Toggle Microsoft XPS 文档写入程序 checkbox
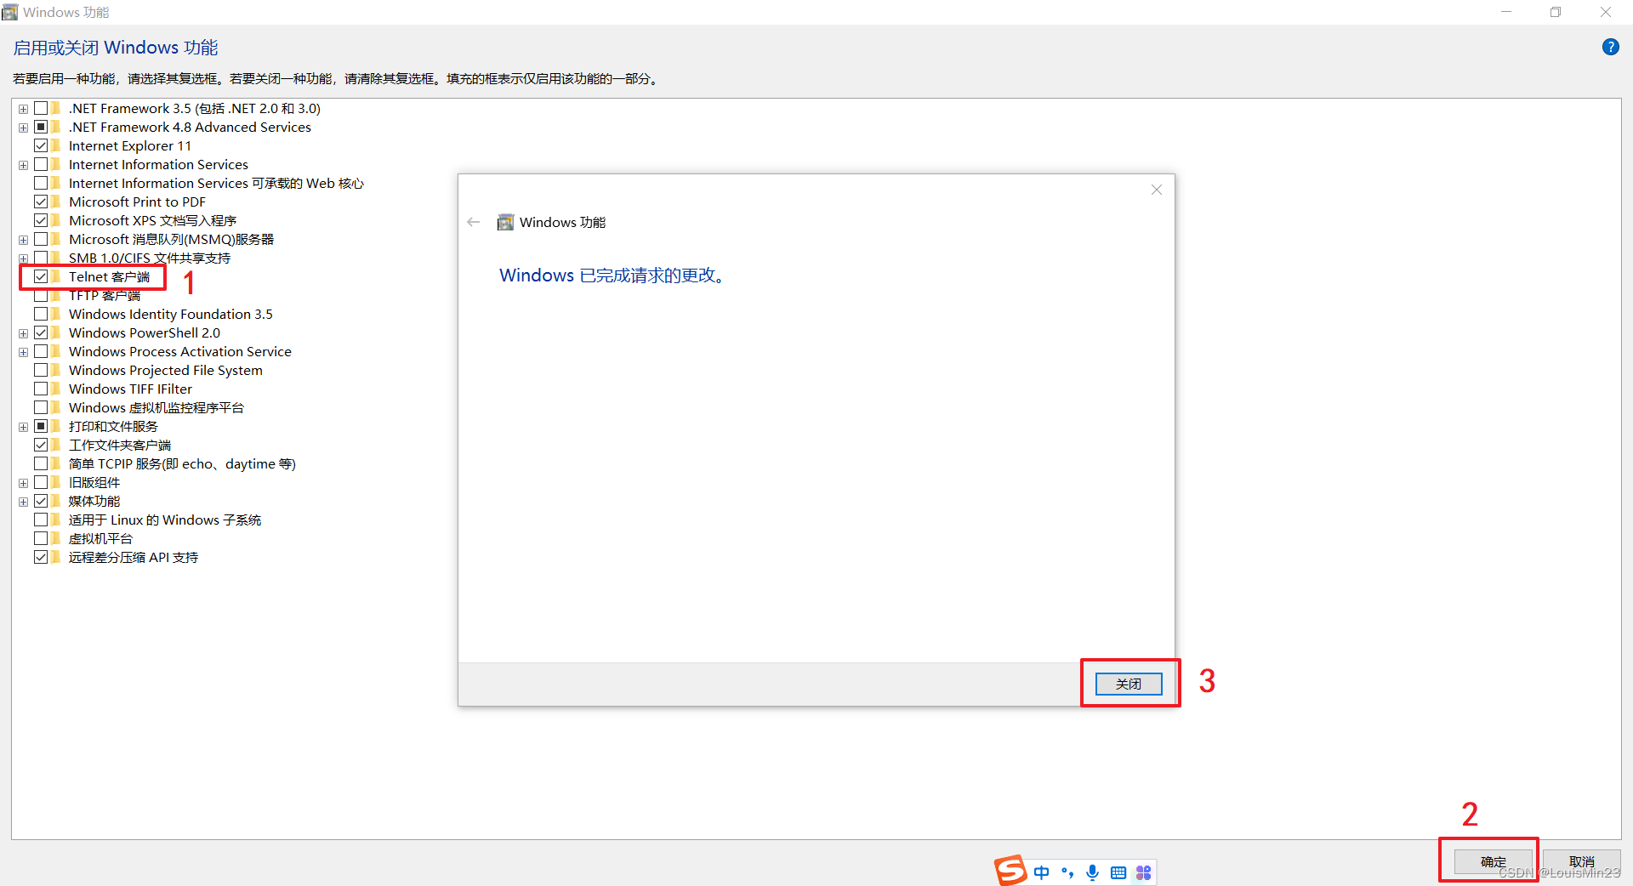The image size is (1633, 886). tap(41, 220)
